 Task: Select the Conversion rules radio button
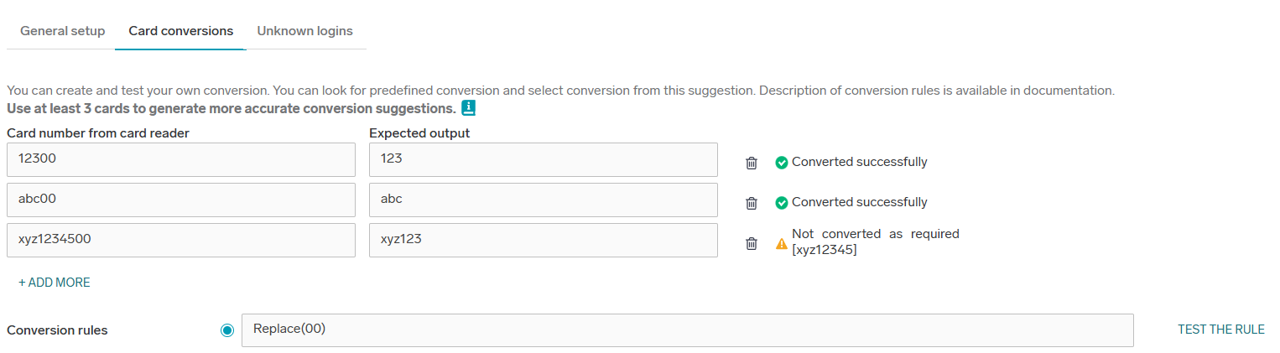[227, 330]
